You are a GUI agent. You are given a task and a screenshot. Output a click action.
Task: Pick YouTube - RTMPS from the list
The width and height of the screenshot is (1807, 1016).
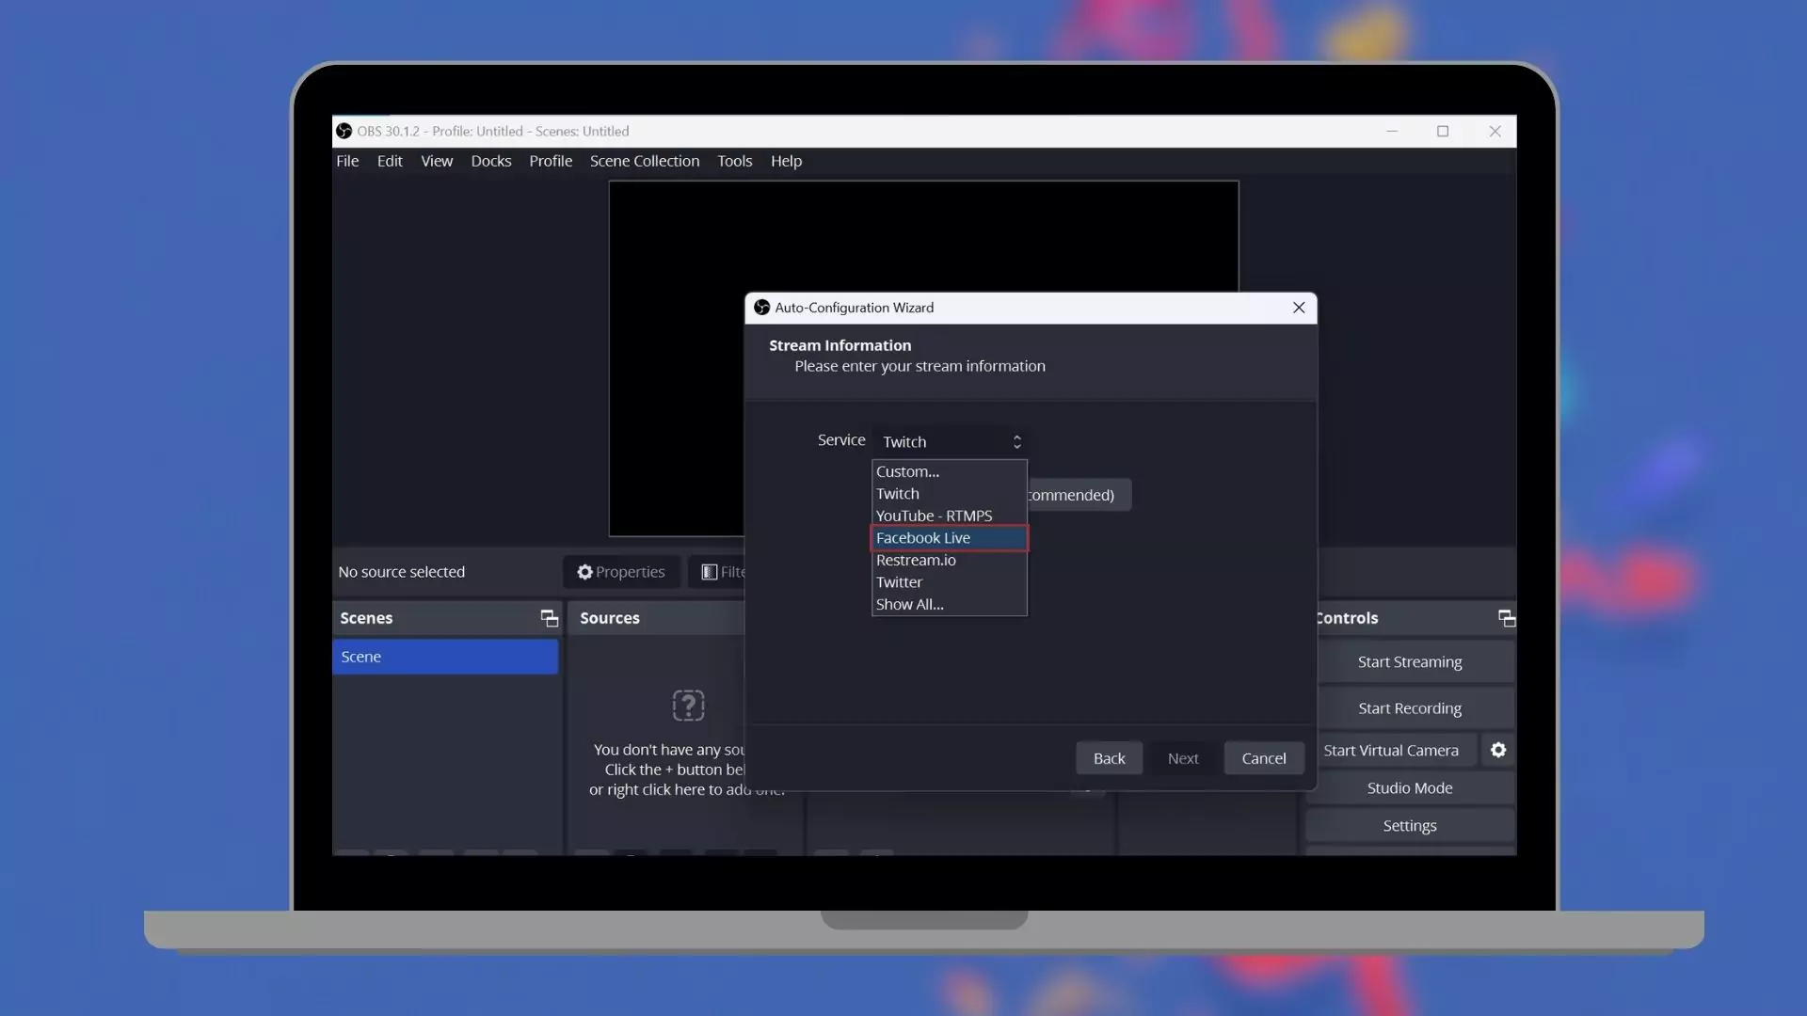coord(934,516)
